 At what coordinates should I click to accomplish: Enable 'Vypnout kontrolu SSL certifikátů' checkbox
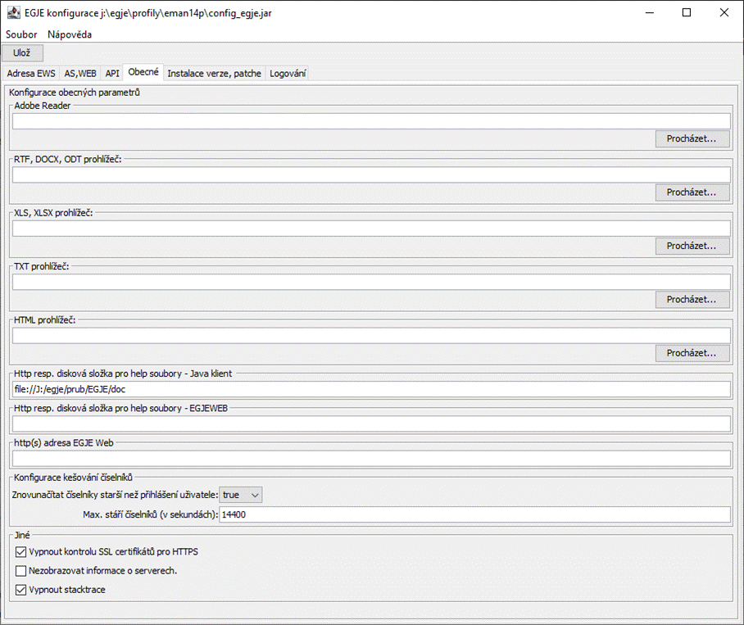coord(21,552)
